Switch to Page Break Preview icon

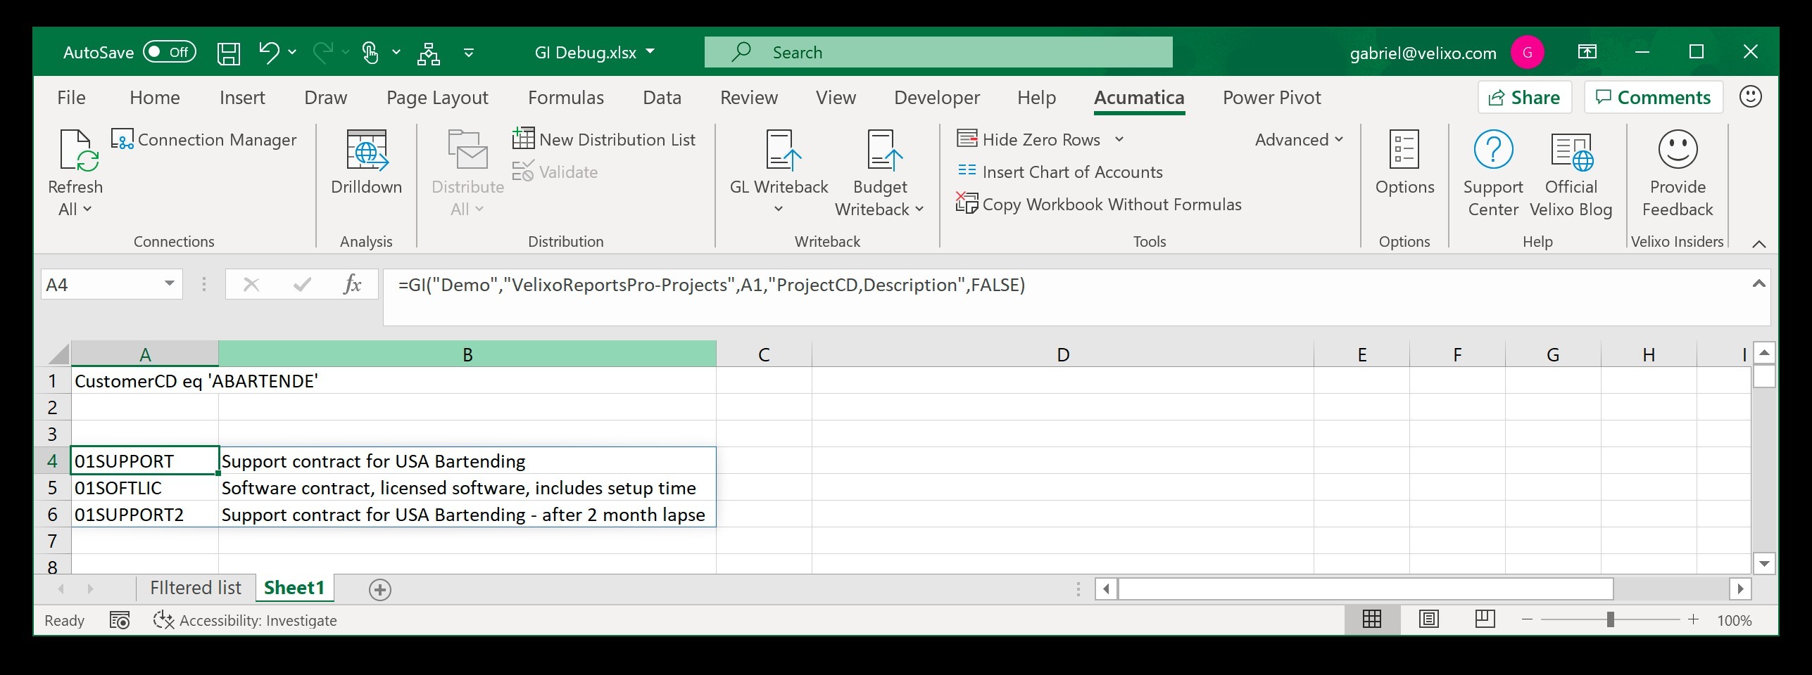pyautogui.click(x=1485, y=619)
